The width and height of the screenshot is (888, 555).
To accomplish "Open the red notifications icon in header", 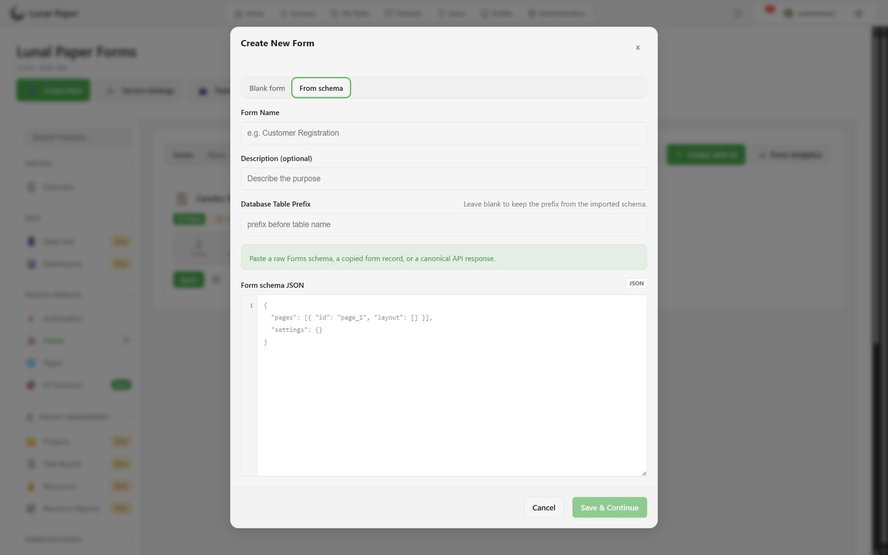I will (x=769, y=10).
